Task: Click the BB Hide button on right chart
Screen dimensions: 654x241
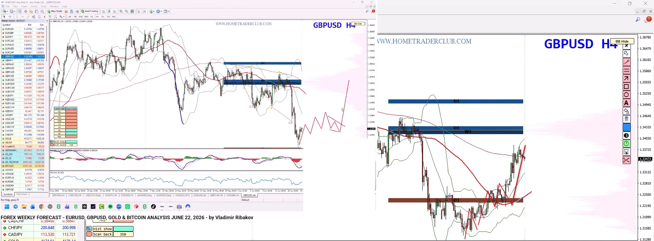Action: point(622,41)
